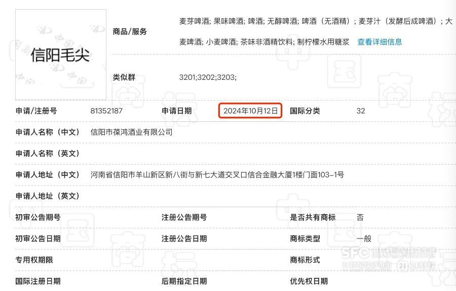Click the 申请人名称（英文） label

click(48, 154)
